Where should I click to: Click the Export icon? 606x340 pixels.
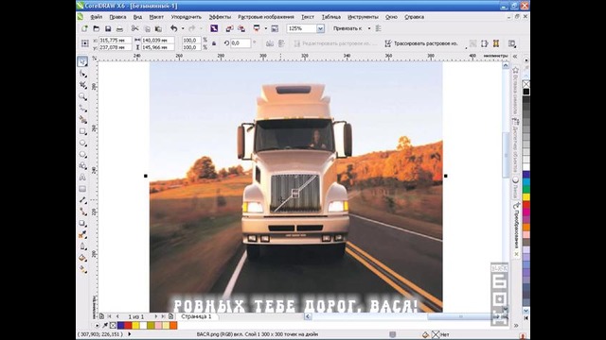pyautogui.click(x=241, y=28)
